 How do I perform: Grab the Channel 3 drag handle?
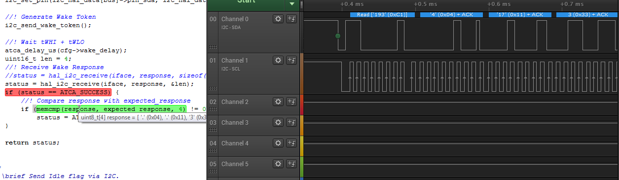click(x=213, y=130)
